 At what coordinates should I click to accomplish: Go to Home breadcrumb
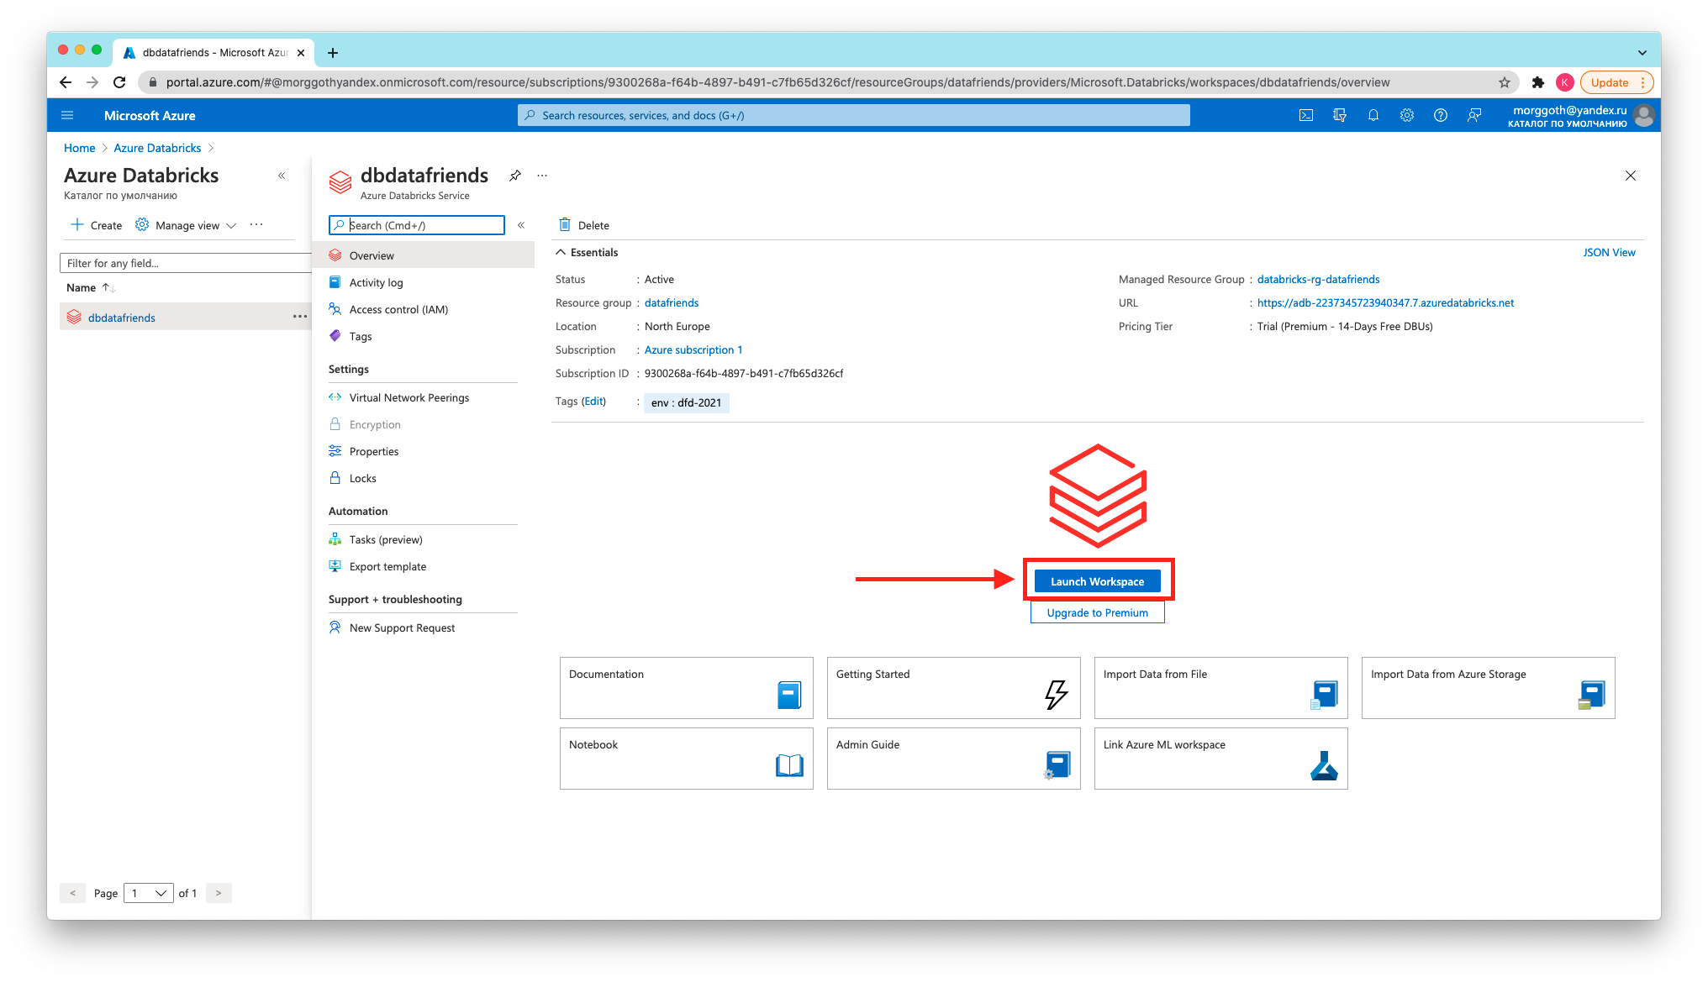[79, 148]
